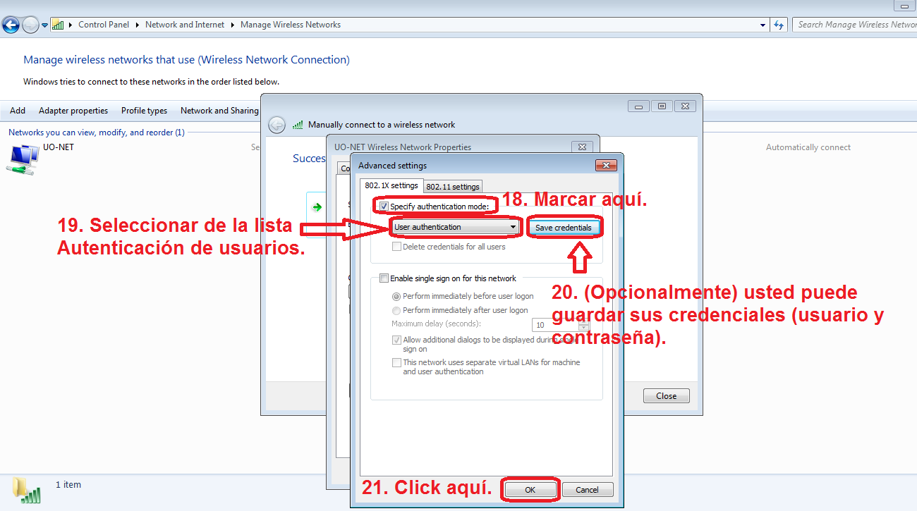Confirm Advanced settings with OK button
The width and height of the screenshot is (917, 511).
click(530, 490)
